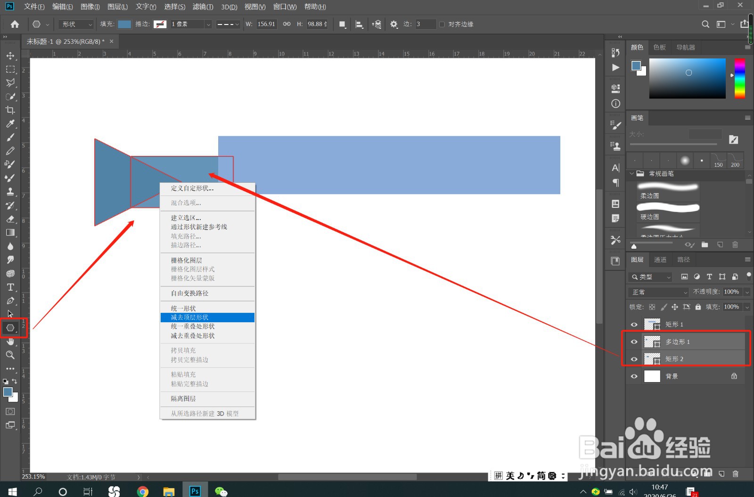Open path alignment icon in options bar

(359, 24)
